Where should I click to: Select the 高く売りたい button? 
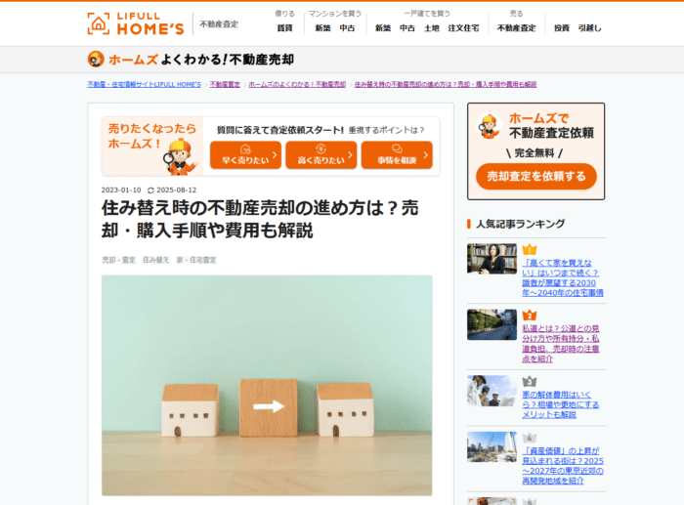pyautogui.click(x=321, y=154)
